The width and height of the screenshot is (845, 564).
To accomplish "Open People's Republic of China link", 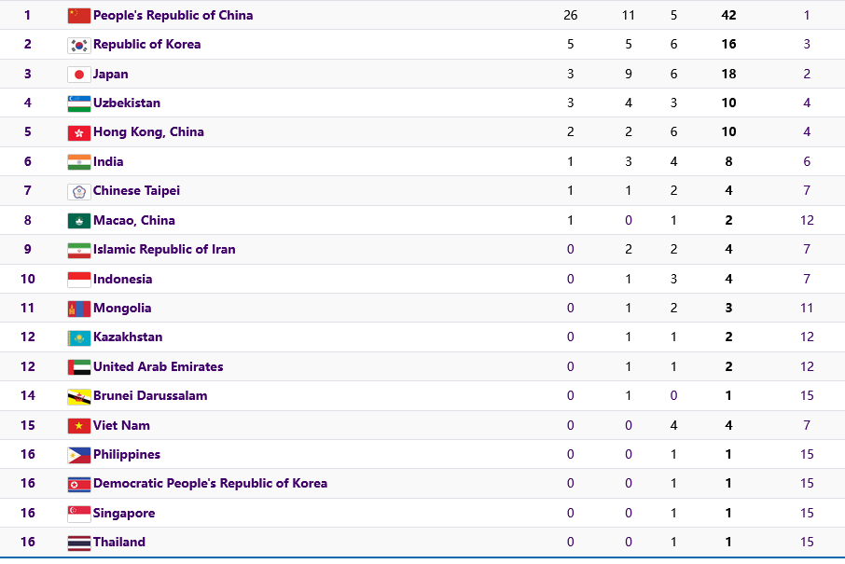I will point(173,15).
